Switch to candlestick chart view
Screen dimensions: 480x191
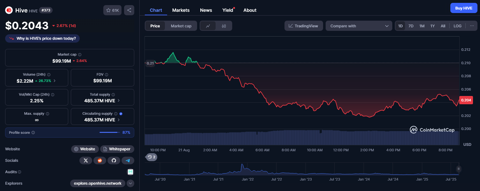pos(224,26)
